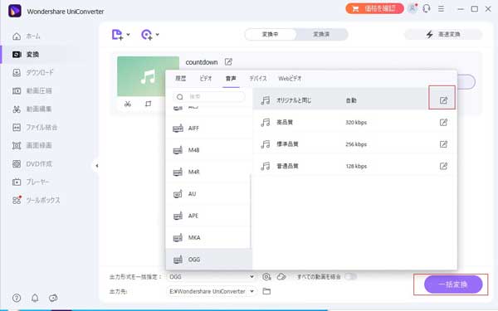Expand the add files dropdown arrow
498x311 pixels.
[129, 34]
